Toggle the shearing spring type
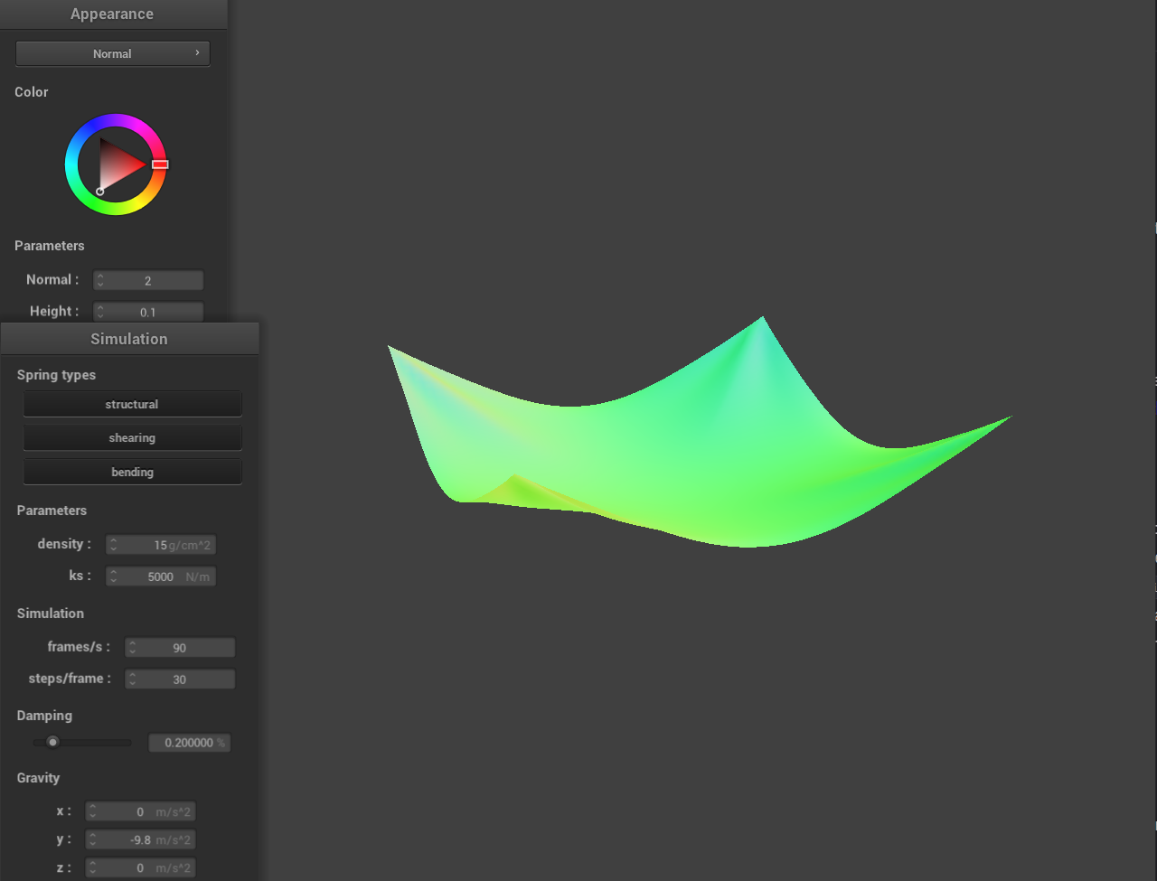The width and height of the screenshot is (1157, 881). [132, 438]
